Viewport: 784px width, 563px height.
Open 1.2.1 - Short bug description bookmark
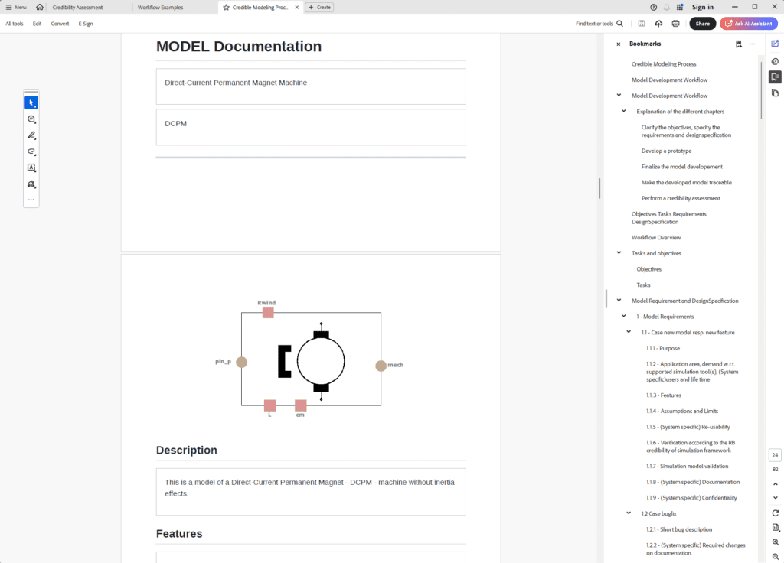pyautogui.click(x=679, y=529)
